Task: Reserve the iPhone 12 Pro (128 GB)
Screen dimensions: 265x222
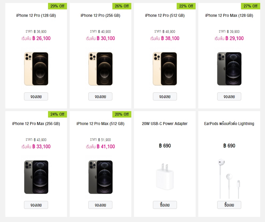Action: click(x=36, y=96)
